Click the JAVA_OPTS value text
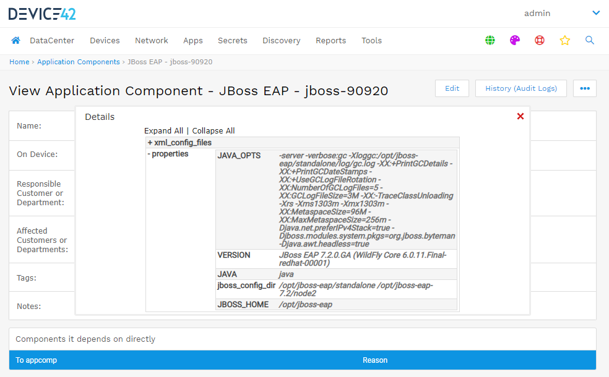 [x=367, y=200]
